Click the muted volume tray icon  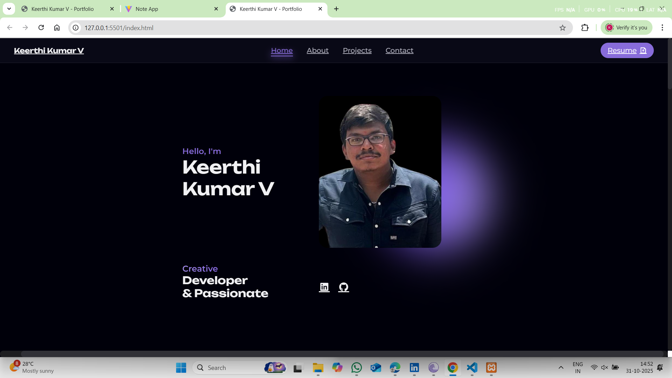pyautogui.click(x=604, y=367)
